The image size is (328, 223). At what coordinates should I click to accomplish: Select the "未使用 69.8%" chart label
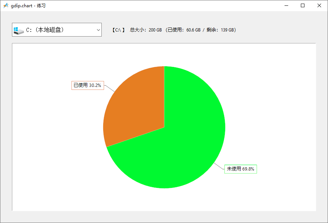click(x=240, y=169)
